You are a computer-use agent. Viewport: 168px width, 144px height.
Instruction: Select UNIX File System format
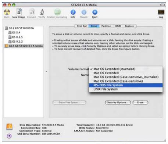(x=126, y=89)
